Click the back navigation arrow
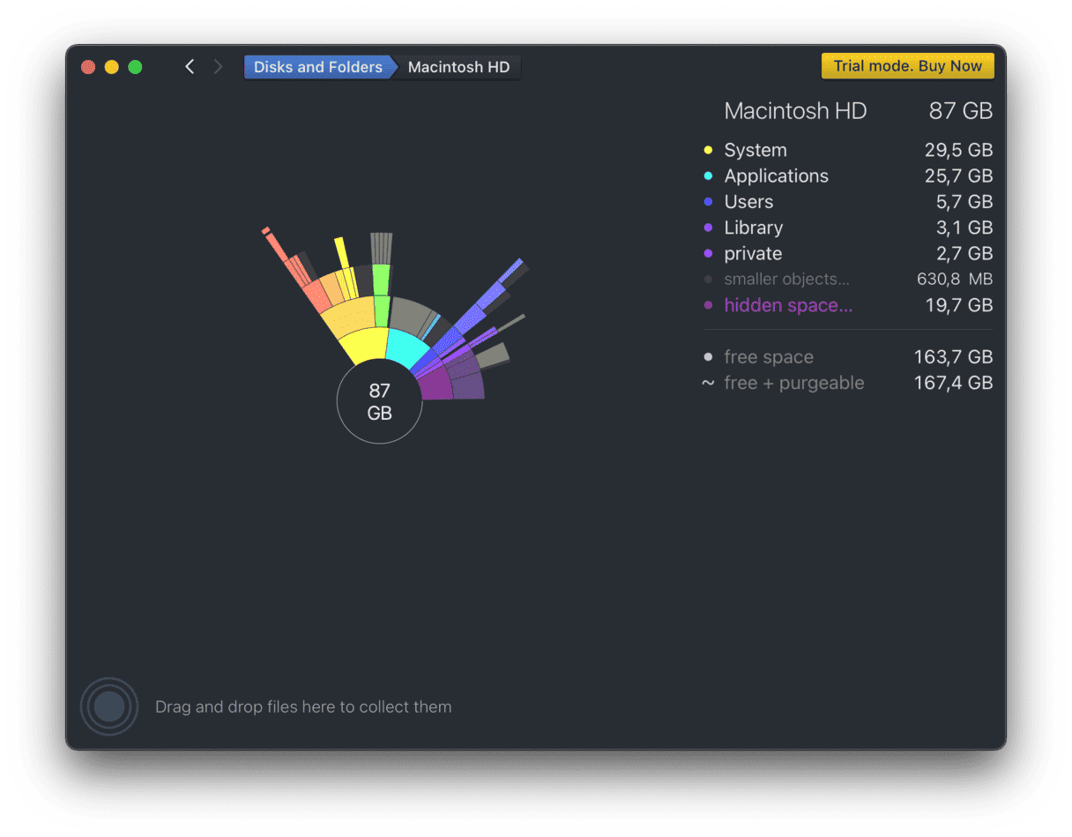The width and height of the screenshot is (1072, 837). pos(190,67)
